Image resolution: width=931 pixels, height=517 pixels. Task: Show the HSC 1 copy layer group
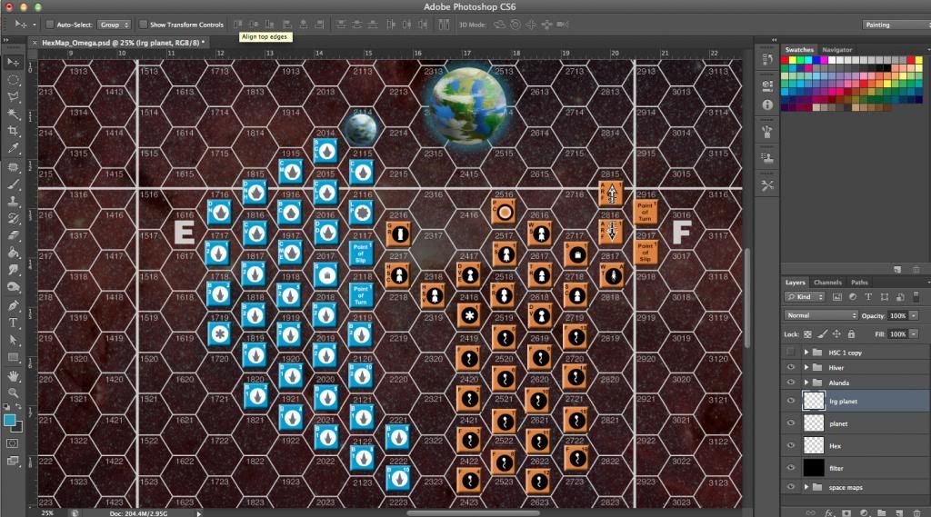(x=790, y=352)
